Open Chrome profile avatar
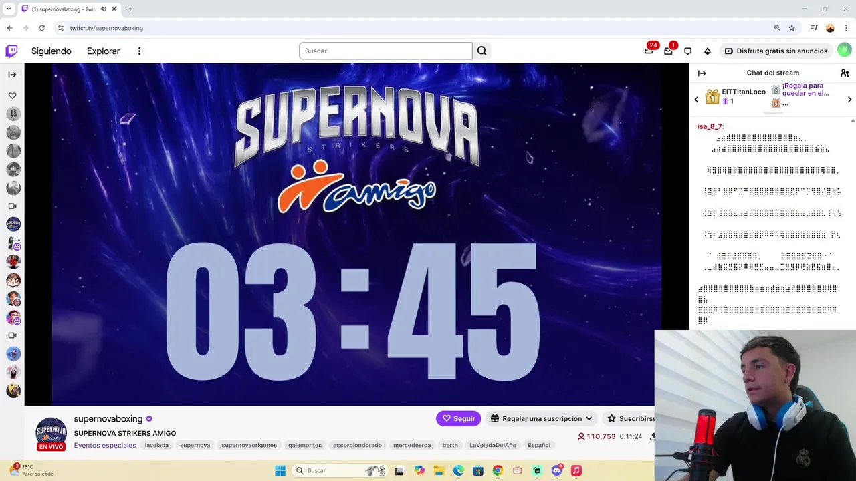Screen dimensions: 856x481 (830, 28)
